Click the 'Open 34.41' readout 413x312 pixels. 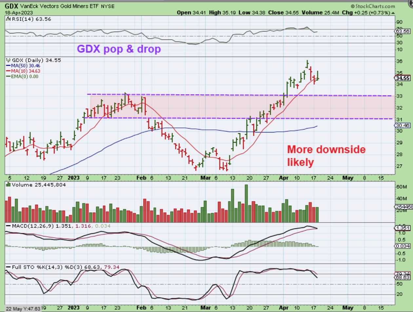(192, 12)
